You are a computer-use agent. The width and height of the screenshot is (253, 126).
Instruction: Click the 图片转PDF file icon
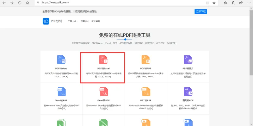(188, 92)
